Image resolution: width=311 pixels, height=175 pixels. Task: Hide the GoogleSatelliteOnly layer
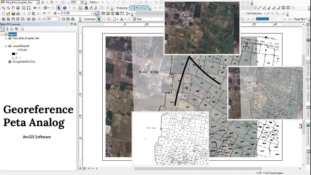(10, 62)
